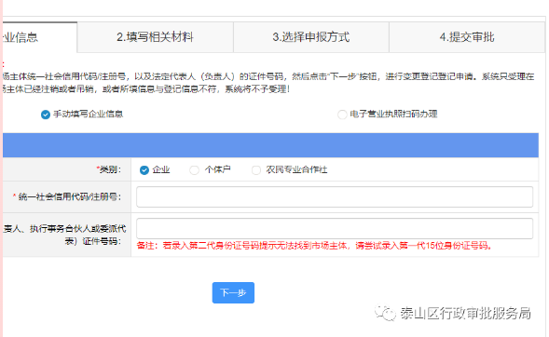Pick 农民专业合作社 category radio button
Viewport: 549px width, 337px height.
pos(256,170)
